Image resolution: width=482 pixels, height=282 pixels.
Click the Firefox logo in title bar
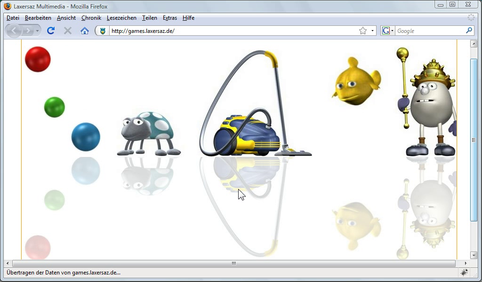pyautogui.click(x=8, y=6)
